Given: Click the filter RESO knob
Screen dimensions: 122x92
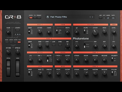Looking at the screenshot, I should 104,31.
